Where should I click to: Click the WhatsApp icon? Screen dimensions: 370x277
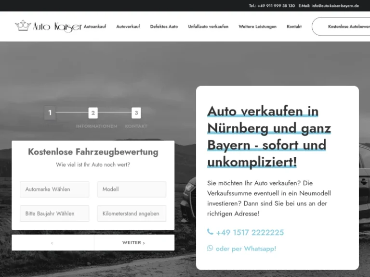click(210, 248)
